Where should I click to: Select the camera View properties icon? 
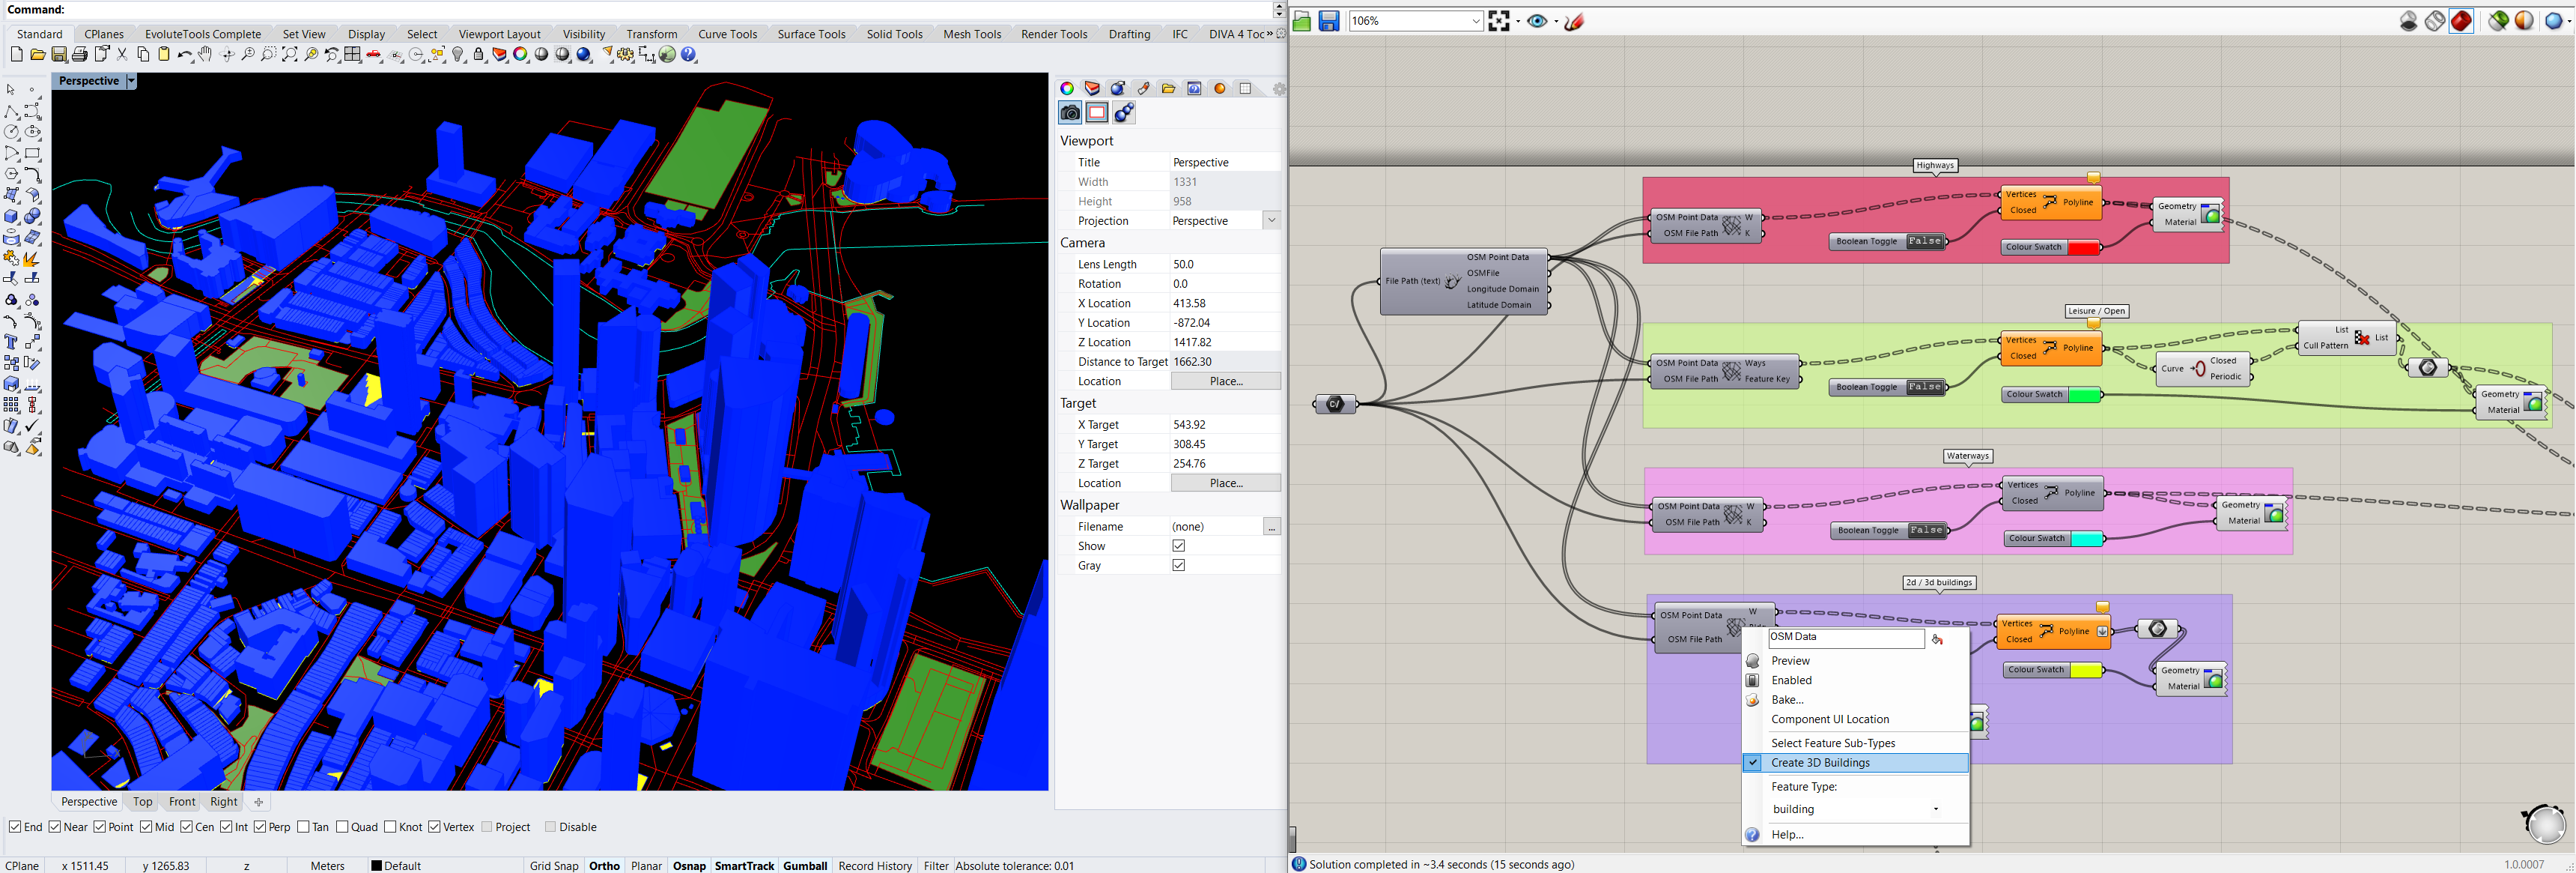(x=1070, y=113)
